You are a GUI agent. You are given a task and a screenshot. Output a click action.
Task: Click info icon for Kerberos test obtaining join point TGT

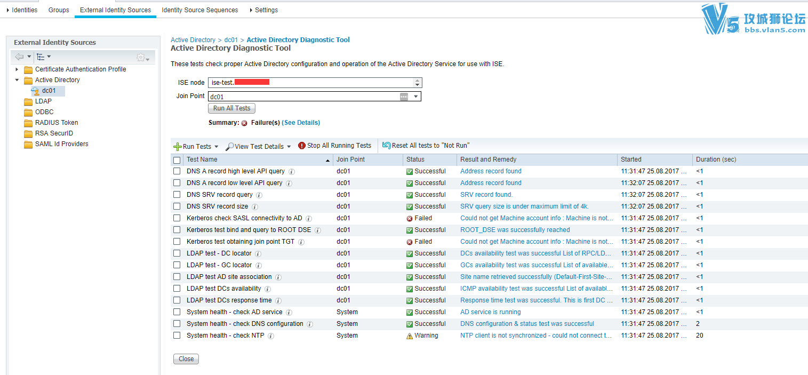(301, 242)
